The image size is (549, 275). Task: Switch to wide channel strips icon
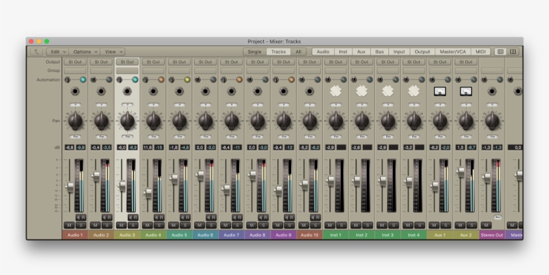coord(513,51)
